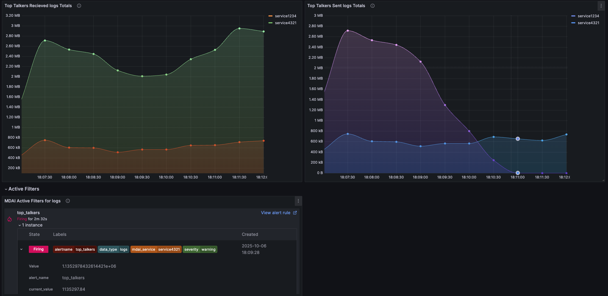608x296 pixels.
Task: Toggle service4321 series in Sent logs legend
Action: 588,23
